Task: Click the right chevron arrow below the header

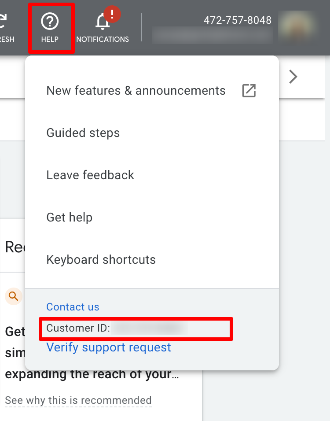Action: [293, 77]
